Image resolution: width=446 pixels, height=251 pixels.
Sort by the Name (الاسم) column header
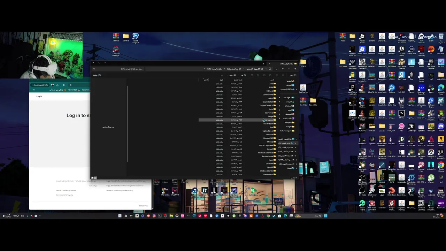(x=272, y=80)
